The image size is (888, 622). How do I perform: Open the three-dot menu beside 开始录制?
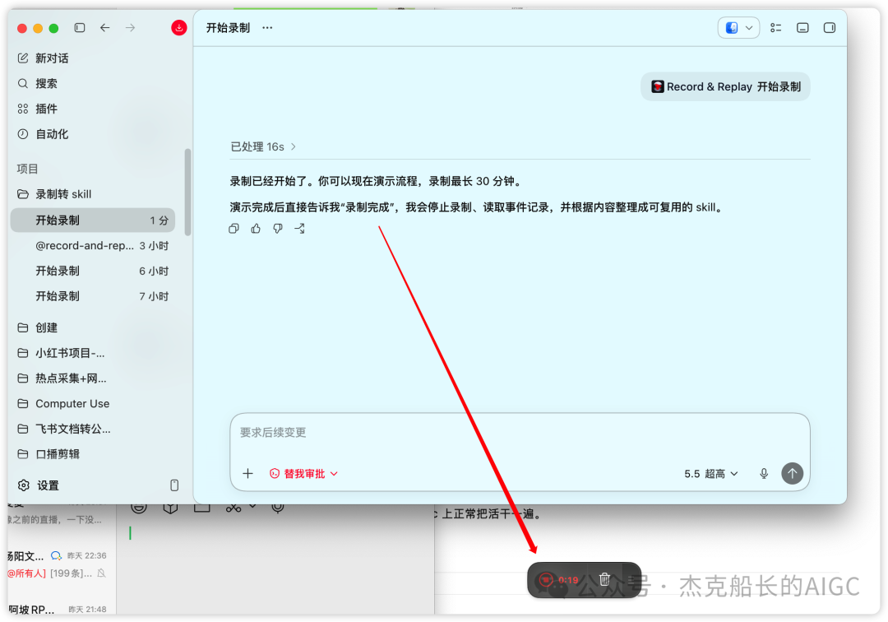267,28
